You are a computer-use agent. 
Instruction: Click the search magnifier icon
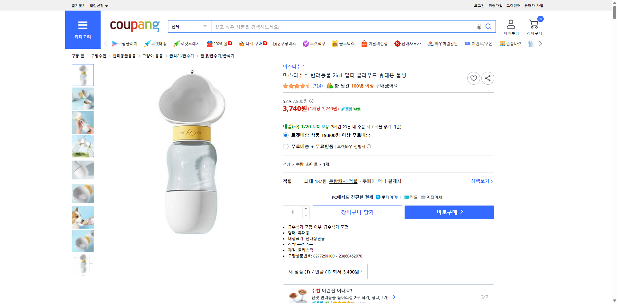click(x=488, y=27)
